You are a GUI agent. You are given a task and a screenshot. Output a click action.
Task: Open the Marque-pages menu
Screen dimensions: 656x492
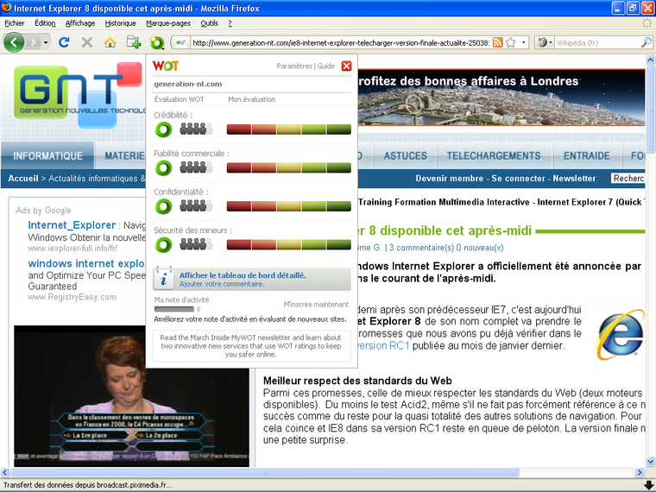(168, 23)
